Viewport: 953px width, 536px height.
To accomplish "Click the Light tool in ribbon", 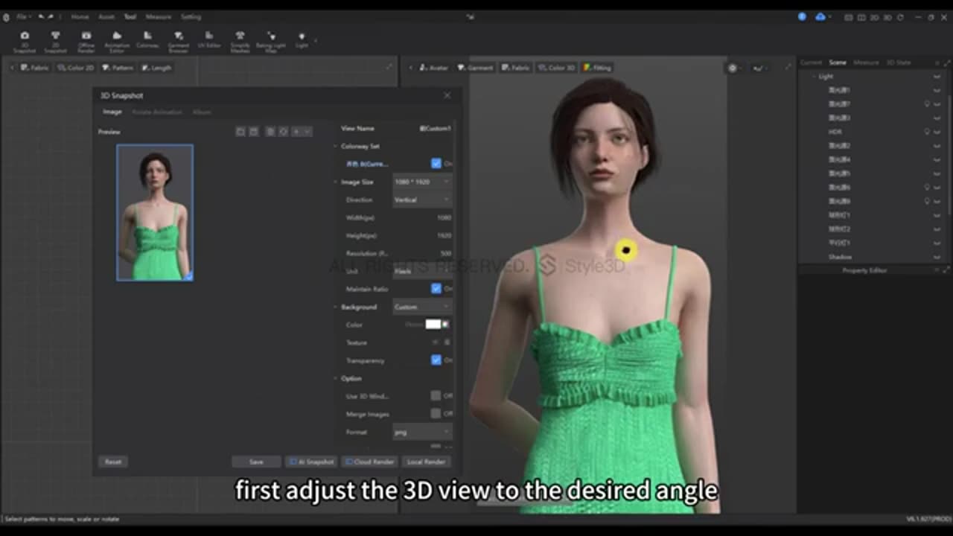I will click(302, 39).
